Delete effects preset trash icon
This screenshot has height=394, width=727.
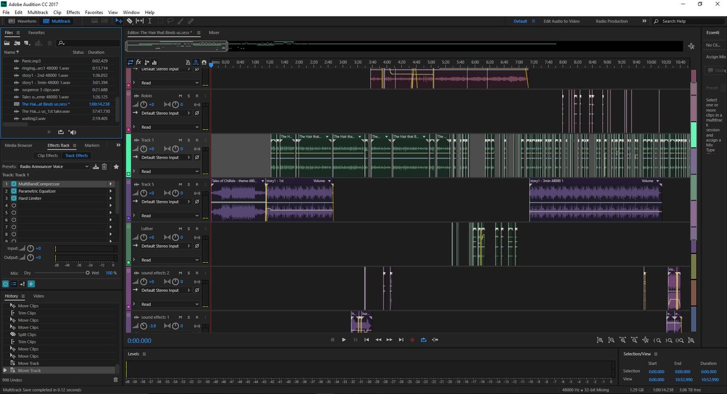click(104, 166)
